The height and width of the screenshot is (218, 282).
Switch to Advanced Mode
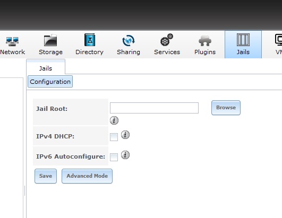[87, 176]
